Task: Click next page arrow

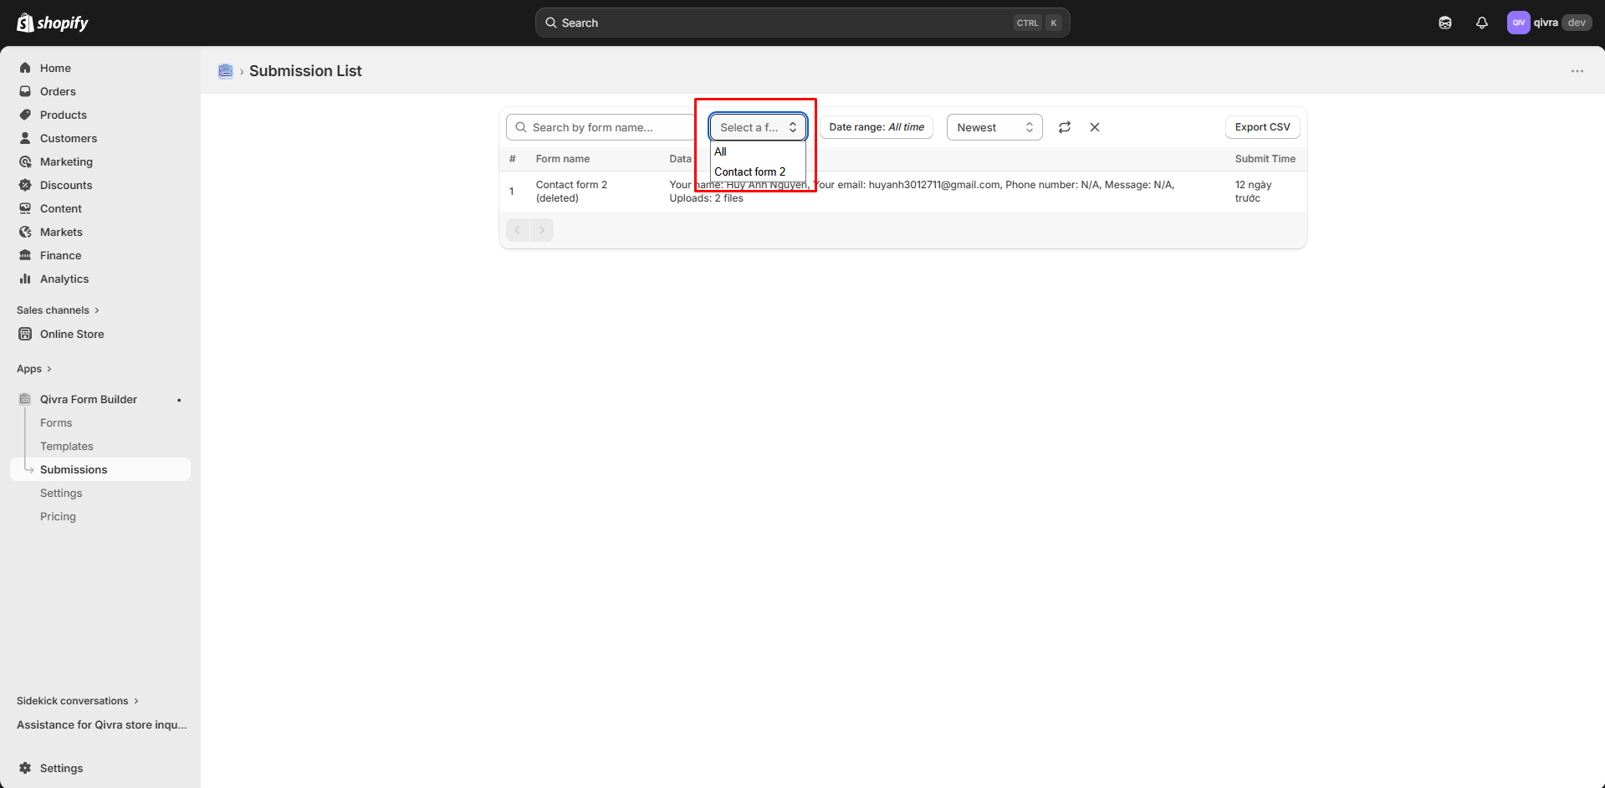Action: (542, 230)
